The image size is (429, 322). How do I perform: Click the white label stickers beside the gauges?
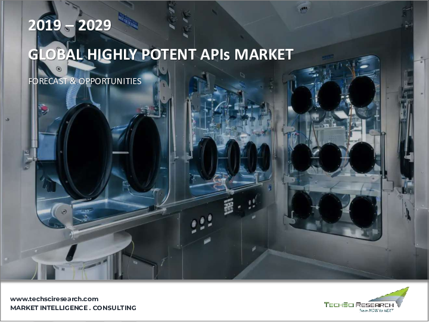[228, 206]
